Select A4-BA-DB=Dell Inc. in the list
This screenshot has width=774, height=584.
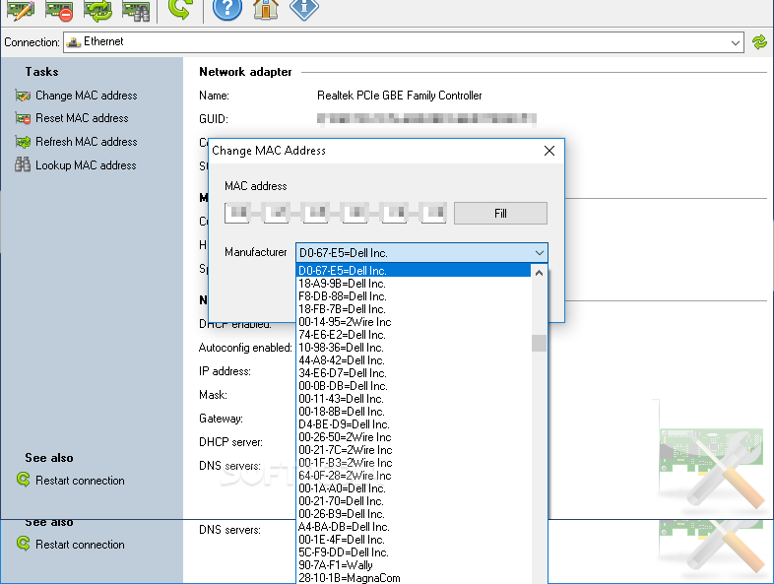tap(414, 527)
